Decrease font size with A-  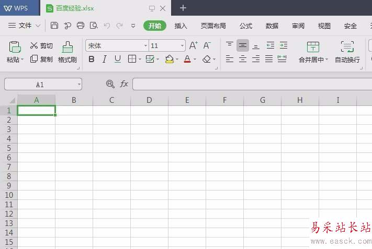click(207, 45)
